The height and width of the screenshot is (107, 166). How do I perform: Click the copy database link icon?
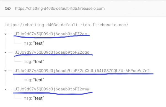point(8,8)
